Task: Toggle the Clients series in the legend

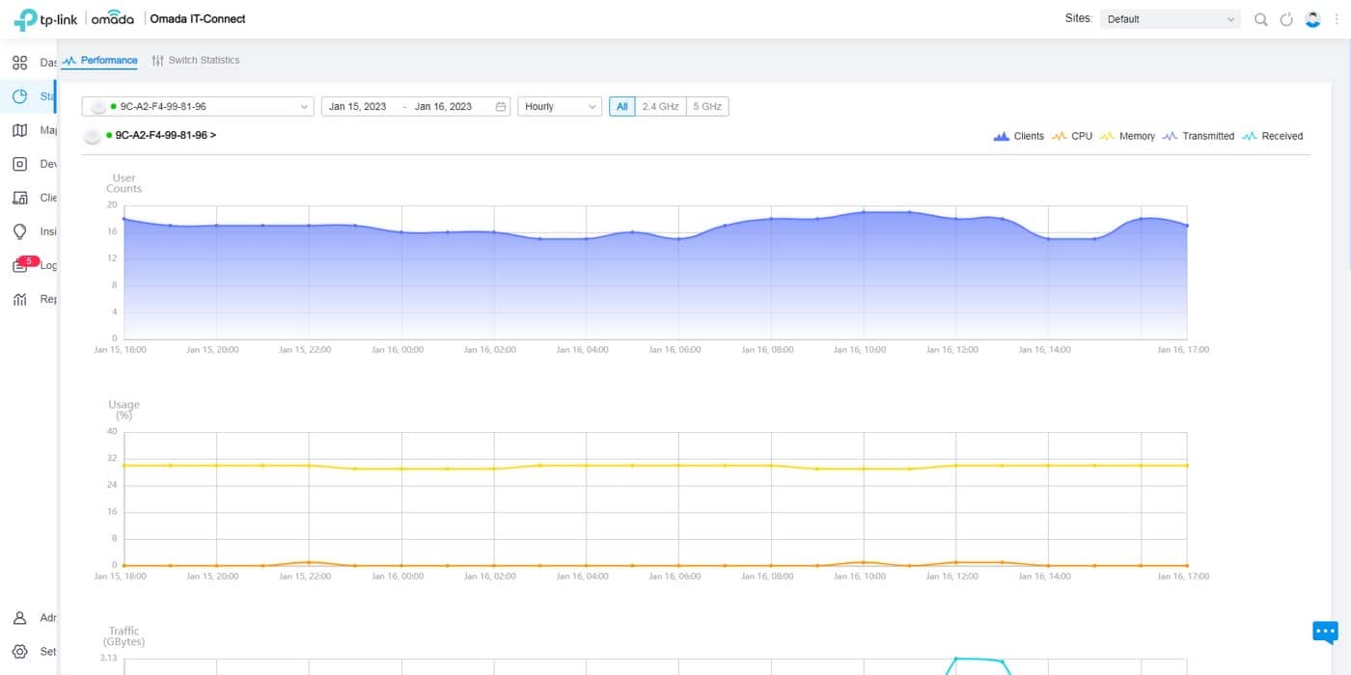Action: pos(1018,136)
